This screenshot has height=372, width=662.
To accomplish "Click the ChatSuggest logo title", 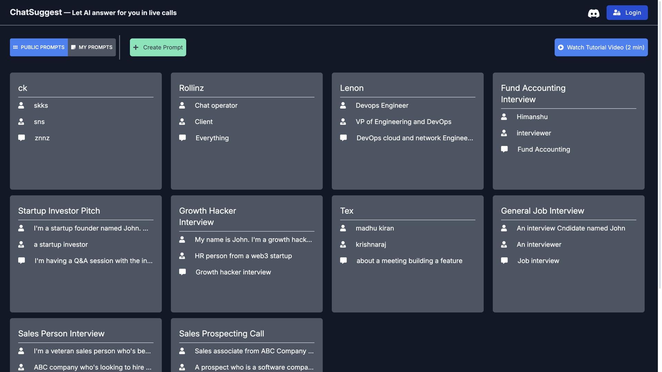I will click(36, 12).
